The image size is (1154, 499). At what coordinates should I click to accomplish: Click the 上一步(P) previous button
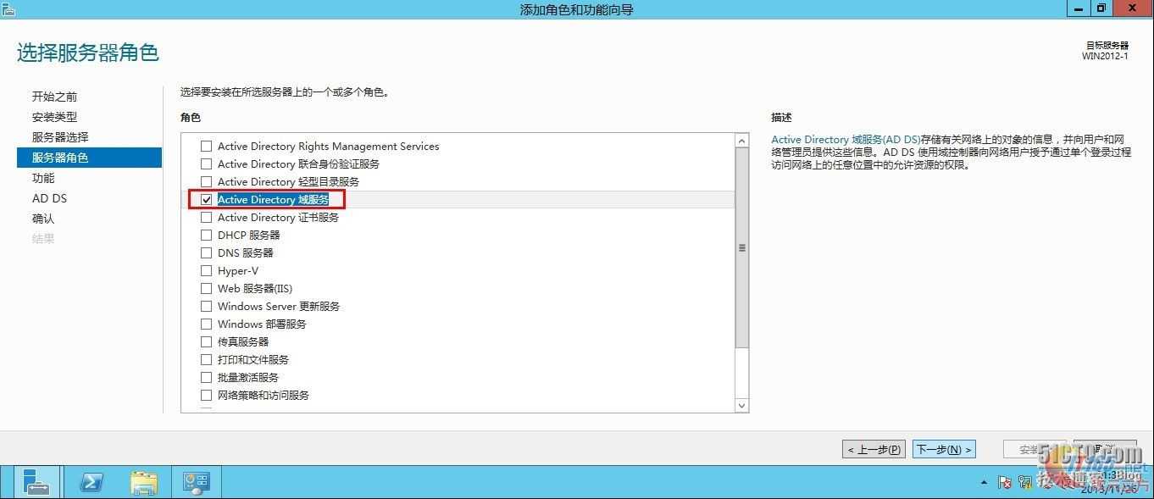tap(874, 450)
